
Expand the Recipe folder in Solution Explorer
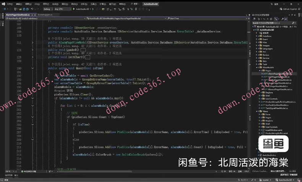pos(257,55)
